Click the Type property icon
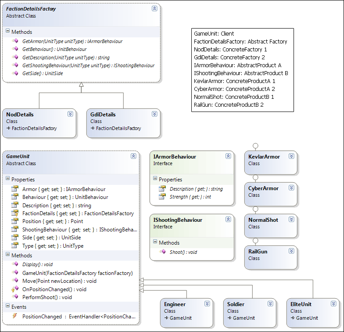This screenshot has width=344, height=332. point(15,245)
